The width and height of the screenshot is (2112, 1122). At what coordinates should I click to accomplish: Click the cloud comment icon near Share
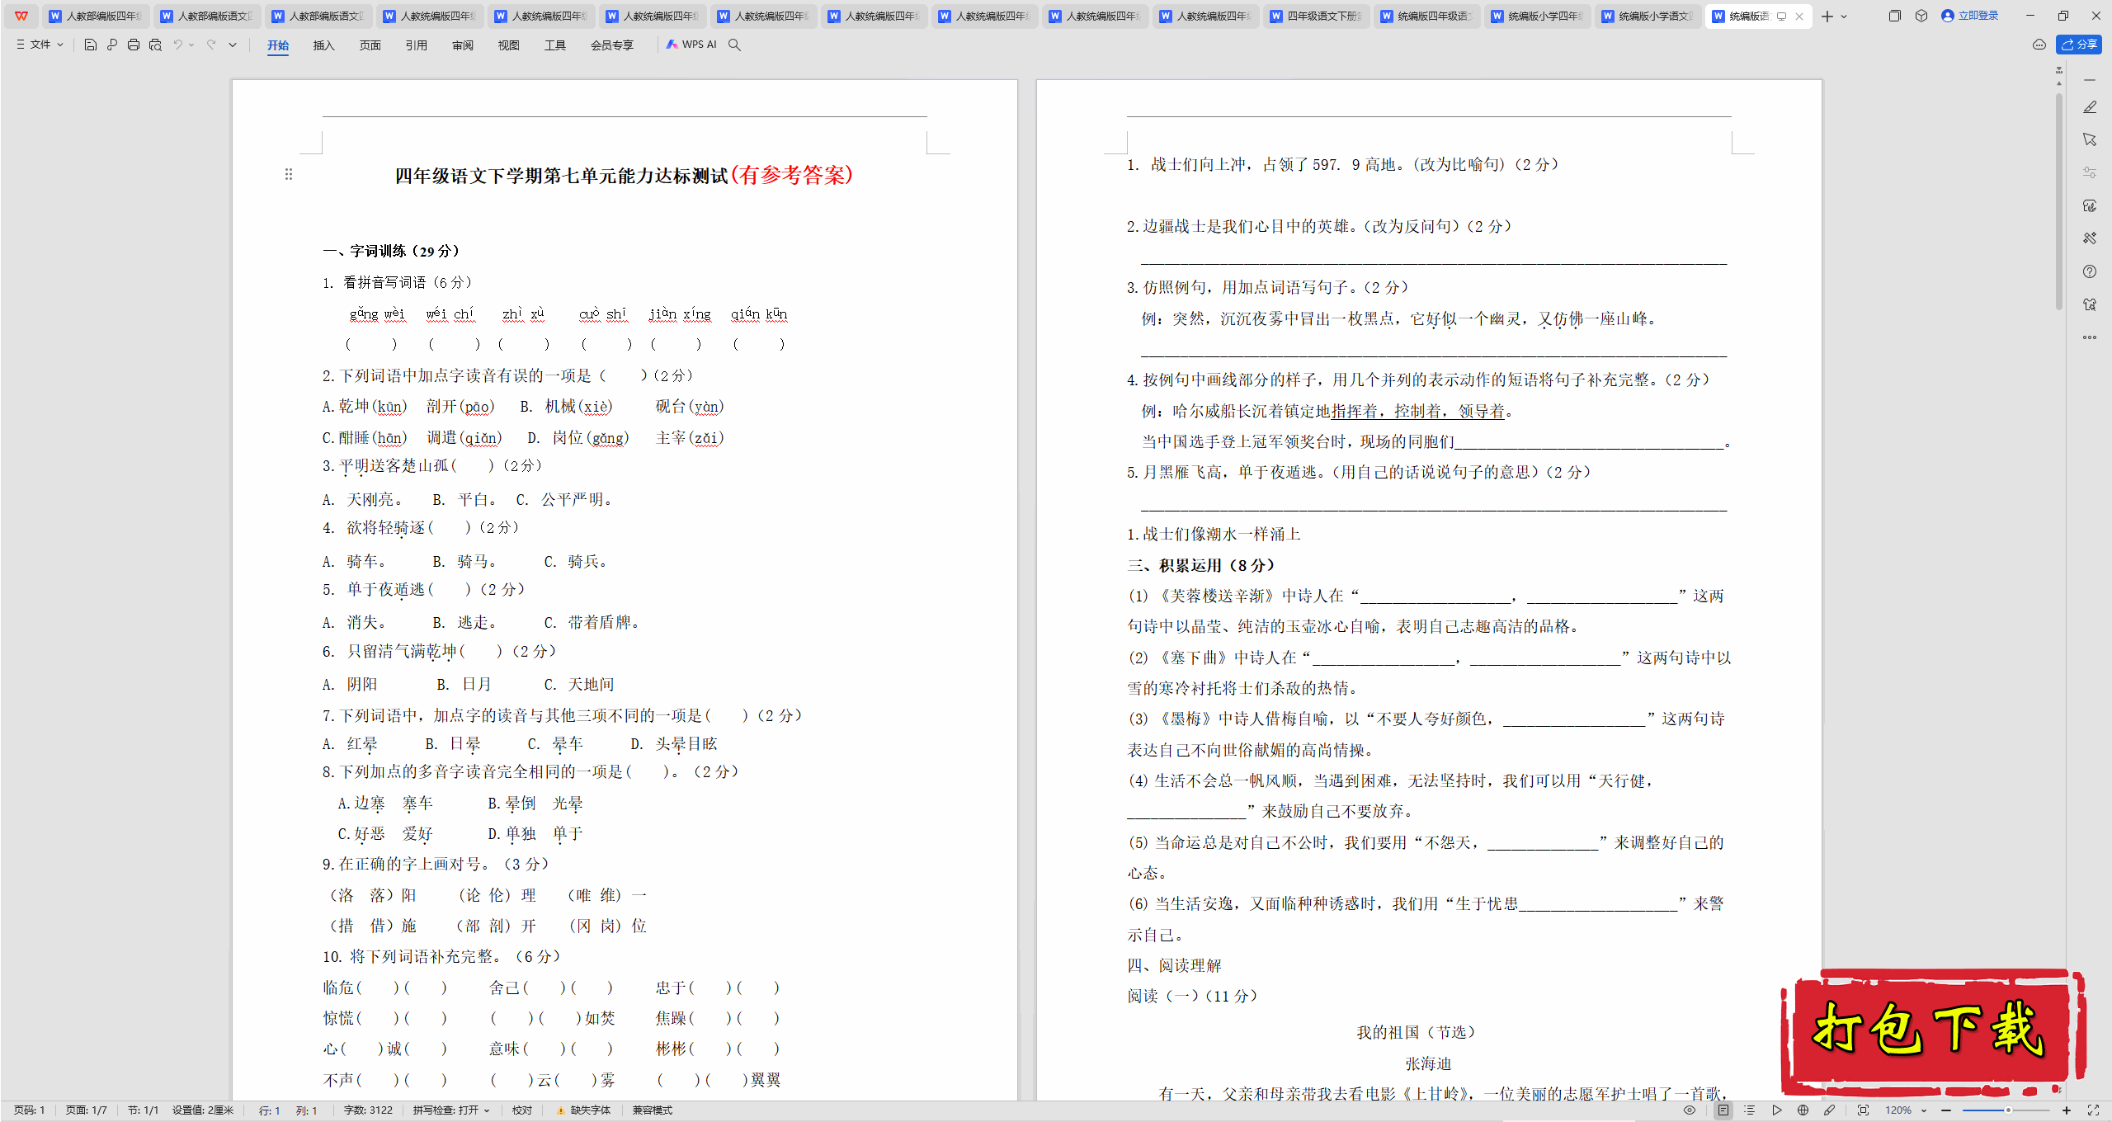2039,45
